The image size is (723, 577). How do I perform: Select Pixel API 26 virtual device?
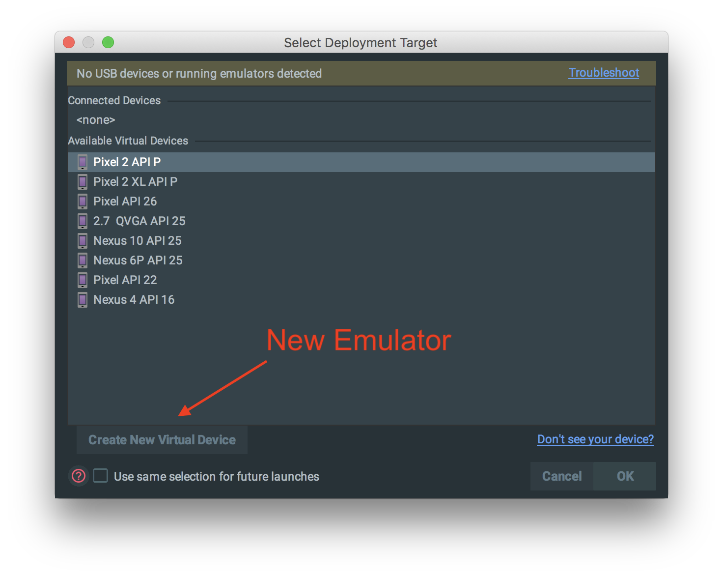tap(361, 202)
